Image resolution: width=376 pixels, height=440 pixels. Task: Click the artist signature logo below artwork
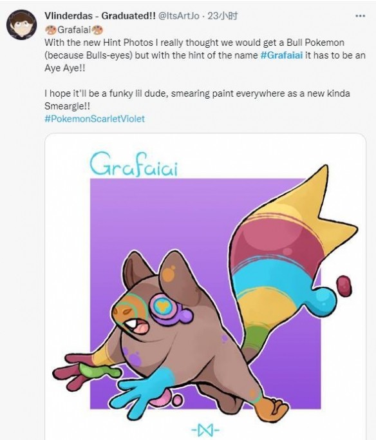tap(205, 430)
